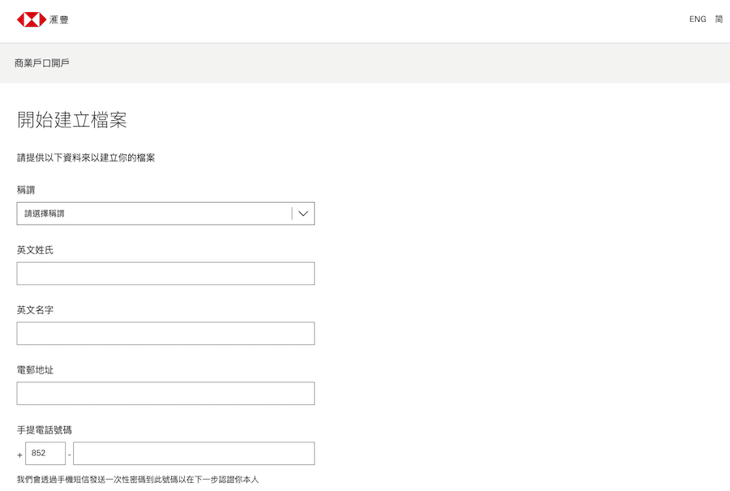Focus the mobile phone number field

click(194, 454)
